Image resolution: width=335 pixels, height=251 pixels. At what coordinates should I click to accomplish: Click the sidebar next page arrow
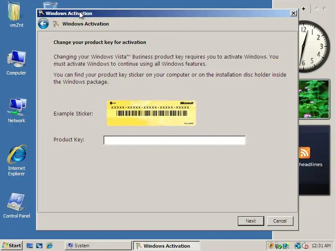pos(325,8)
